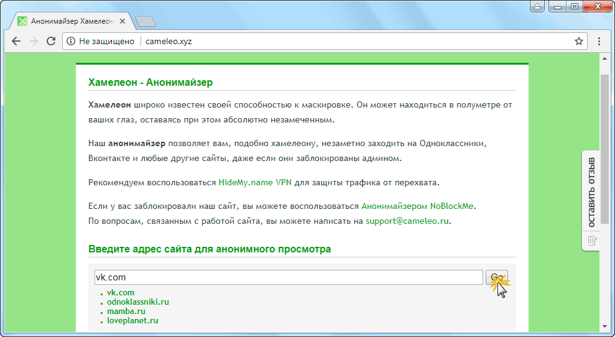615x337 pixels.
Task: Click the support@cameleo.ru email link
Action: tap(407, 221)
